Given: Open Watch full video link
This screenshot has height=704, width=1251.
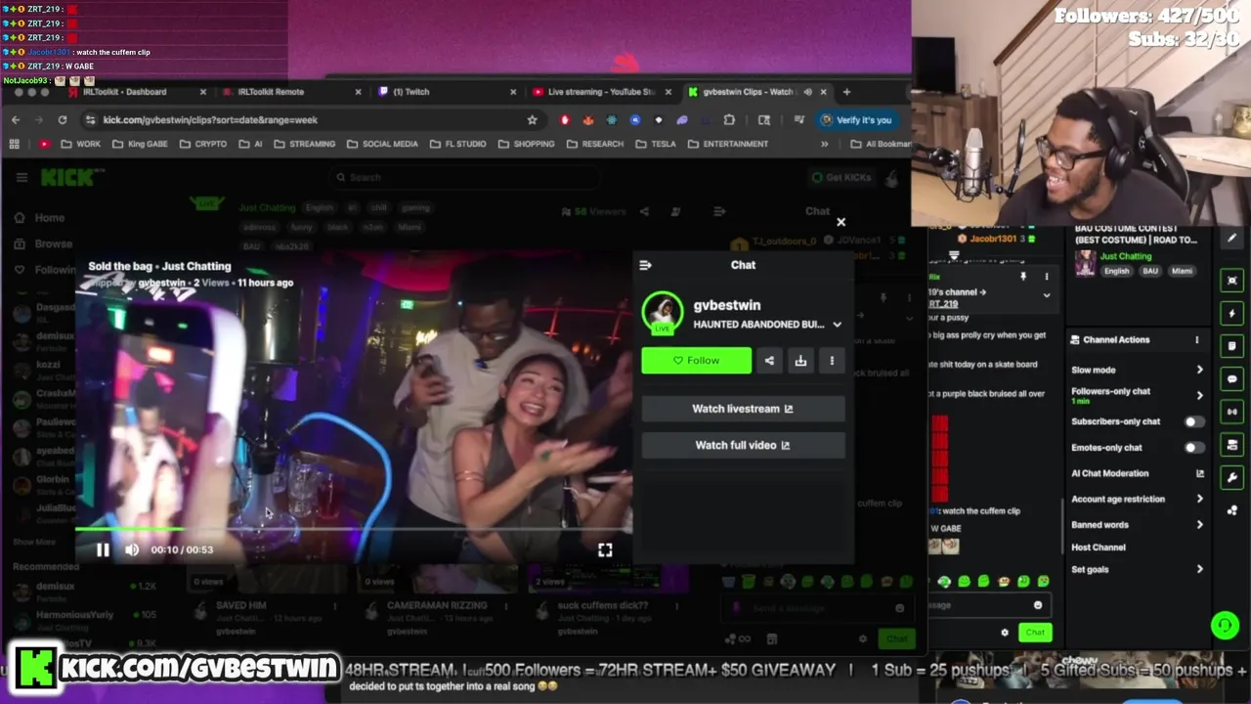Looking at the screenshot, I should click(x=743, y=445).
